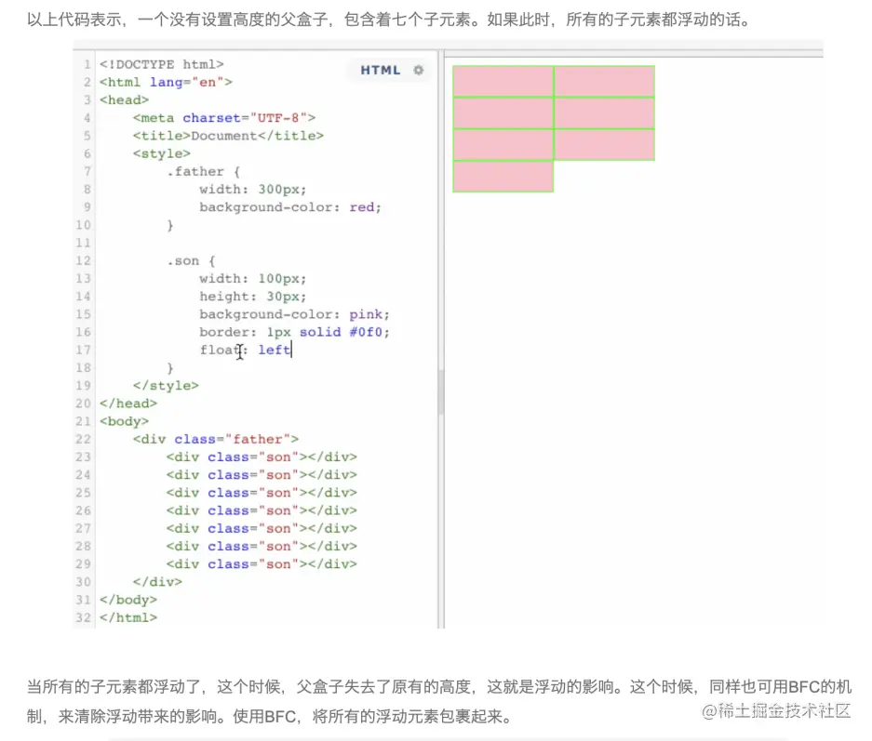Select the HTML panel label
This screenshot has width=872, height=741.
click(x=381, y=70)
